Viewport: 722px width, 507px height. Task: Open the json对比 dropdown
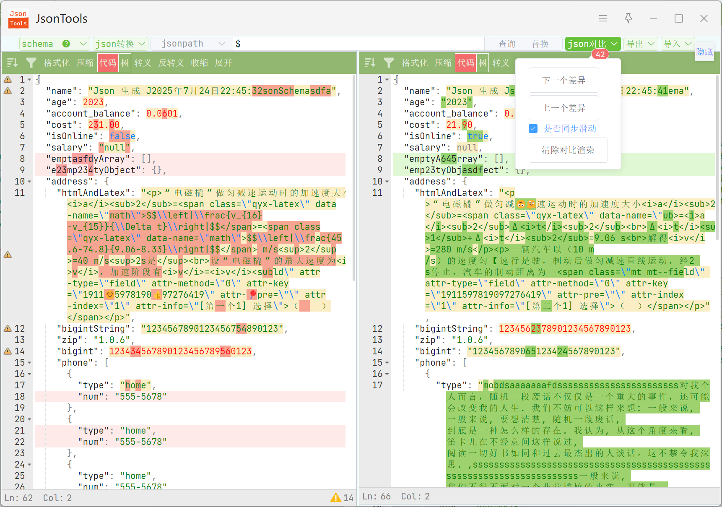pos(593,44)
